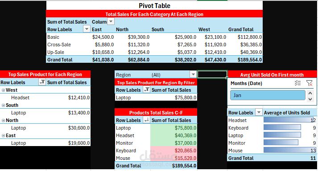Collapse the East region group

3,136
